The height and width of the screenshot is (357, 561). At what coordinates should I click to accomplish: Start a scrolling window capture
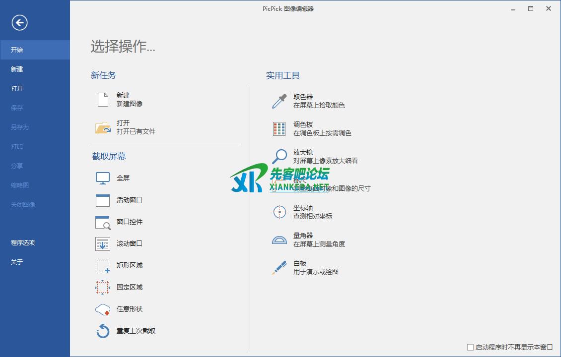[103, 243]
